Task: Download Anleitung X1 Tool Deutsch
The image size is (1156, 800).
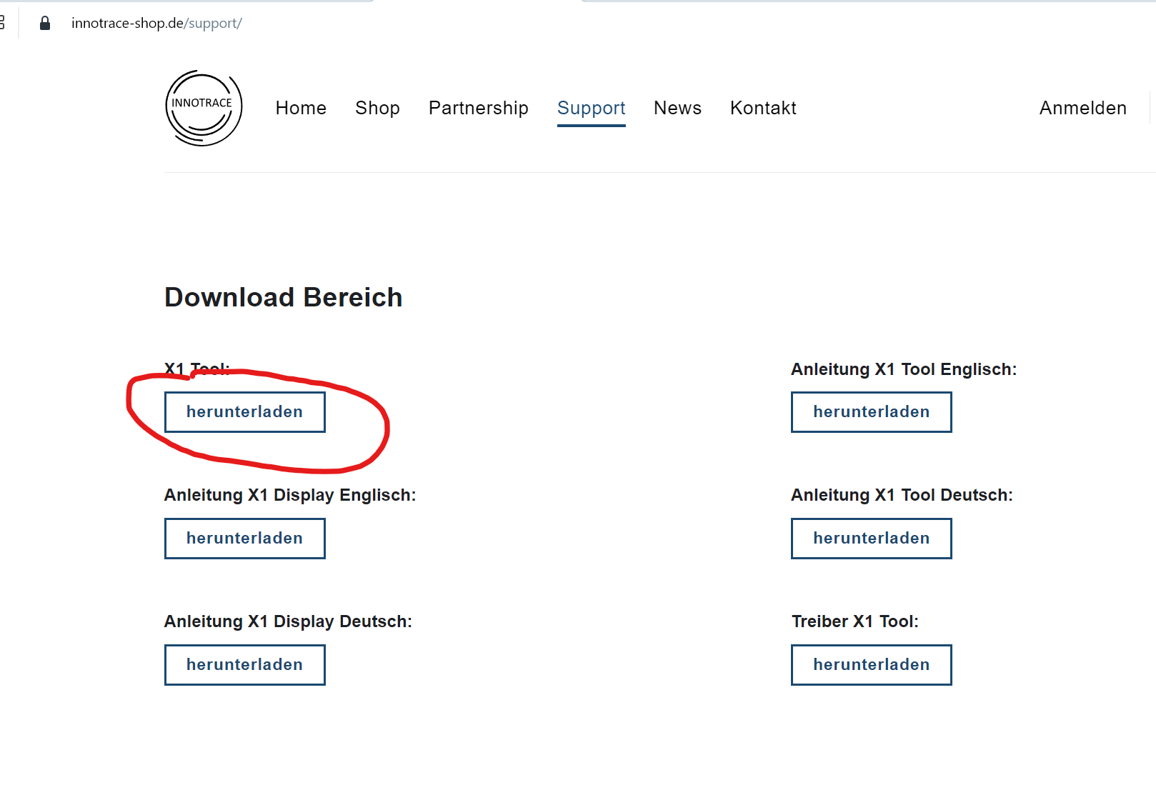Action: 871,539
